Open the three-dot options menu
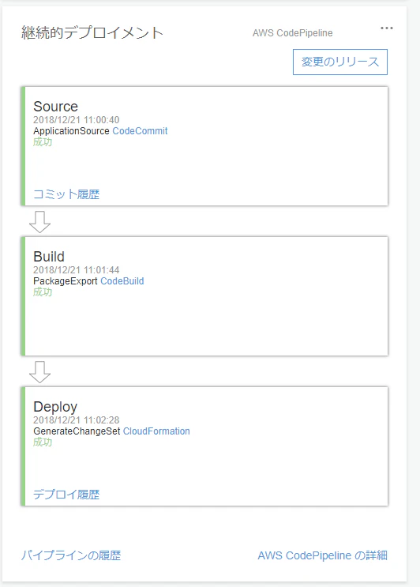This screenshot has width=420, height=587. [386, 28]
